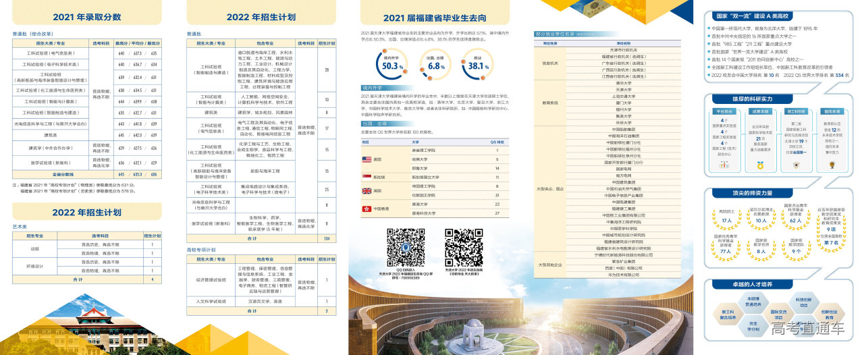Viewport: 864px width, 355px height.
Task: Click the 麻省理工学院 table row
Action: click(433, 151)
